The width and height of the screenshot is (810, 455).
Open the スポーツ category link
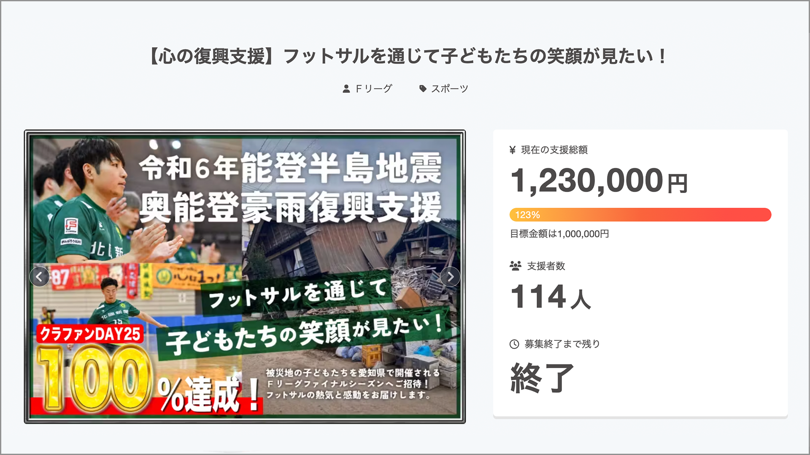[x=450, y=88]
